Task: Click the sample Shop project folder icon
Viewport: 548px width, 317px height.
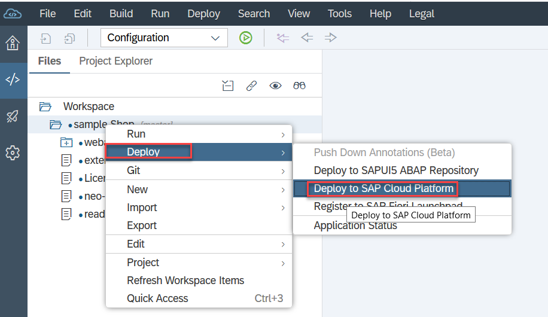Action: point(55,124)
